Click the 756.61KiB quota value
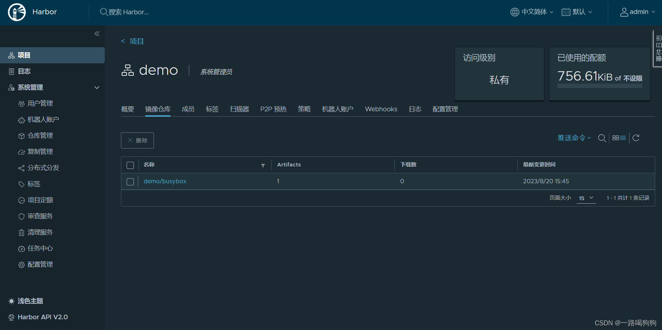This screenshot has width=662, height=330. click(585, 76)
